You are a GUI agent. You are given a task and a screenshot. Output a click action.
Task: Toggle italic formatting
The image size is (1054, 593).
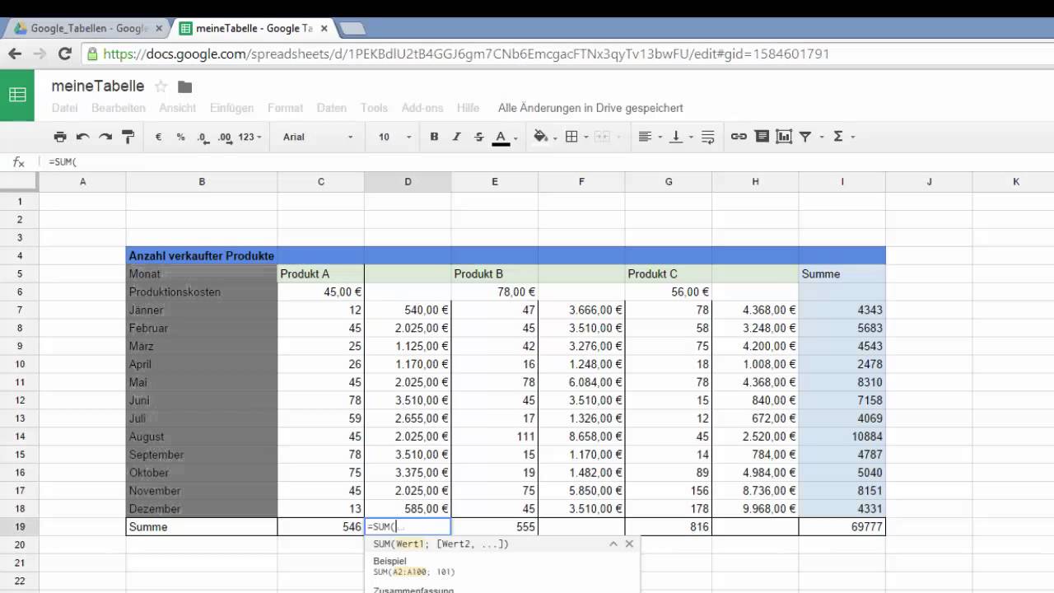pyautogui.click(x=456, y=137)
